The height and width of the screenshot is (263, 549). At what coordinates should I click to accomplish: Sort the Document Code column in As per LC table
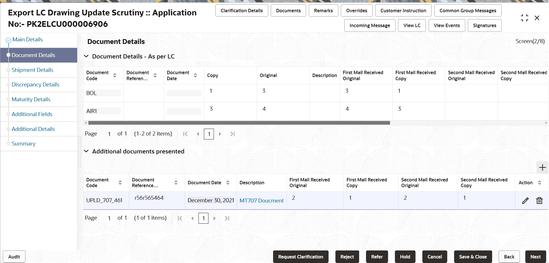[115, 75]
